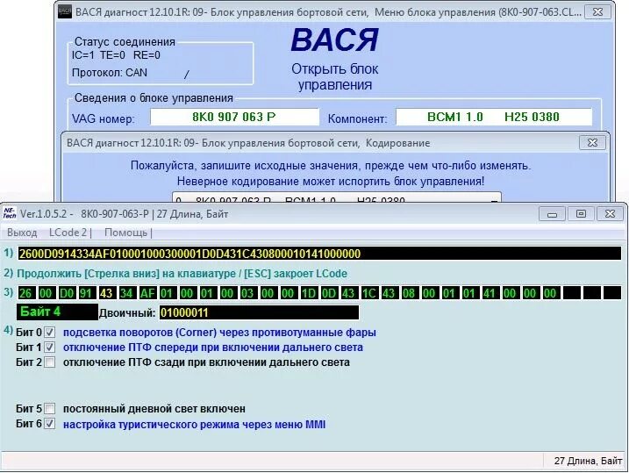Click the IC=1 TE=0 RE=0 status text
This screenshot has width=629, height=473.
(x=116, y=55)
